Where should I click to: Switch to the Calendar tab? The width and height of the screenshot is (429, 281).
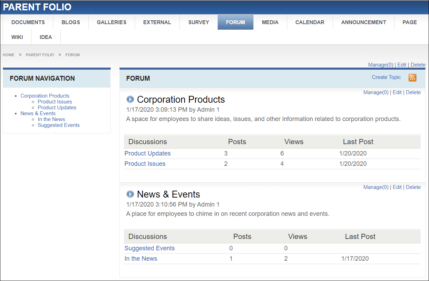(x=310, y=22)
